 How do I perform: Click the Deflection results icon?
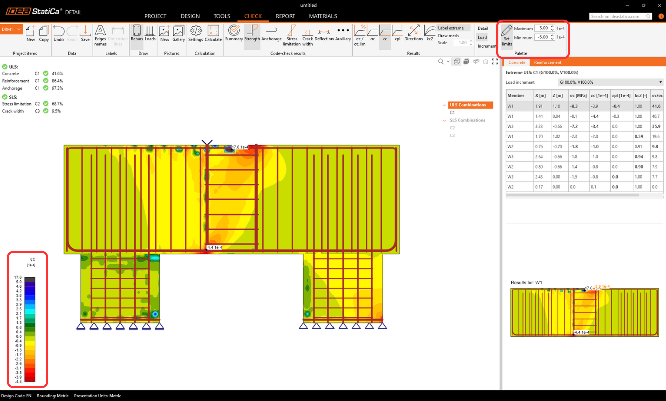pos(324,33)
